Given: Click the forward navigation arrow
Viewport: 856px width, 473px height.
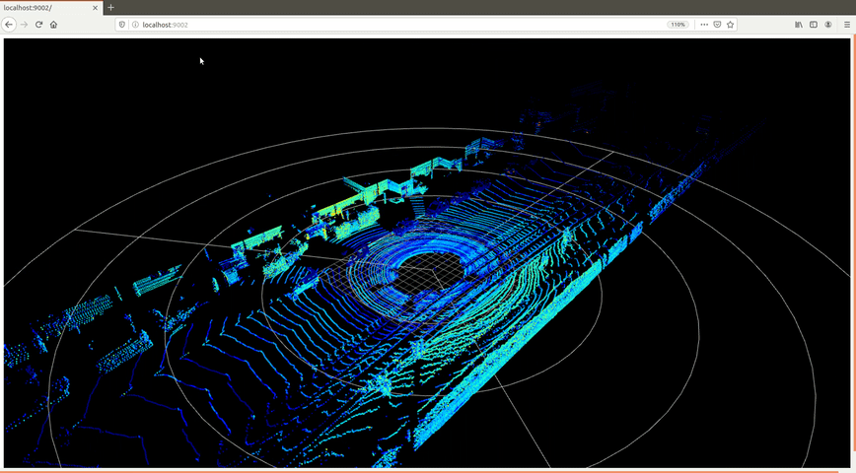Looking at the screenshot, I should 24,25.
